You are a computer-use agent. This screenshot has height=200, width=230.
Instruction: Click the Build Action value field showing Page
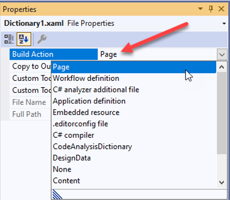click(x=157, y=54)
